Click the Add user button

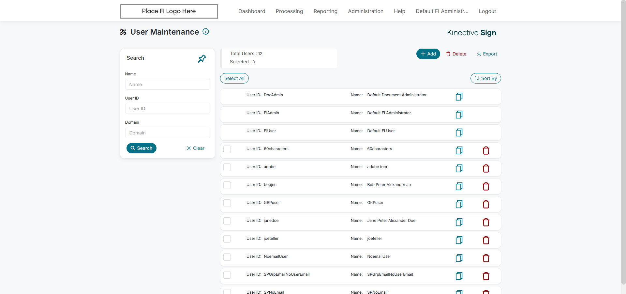point(428,54)
